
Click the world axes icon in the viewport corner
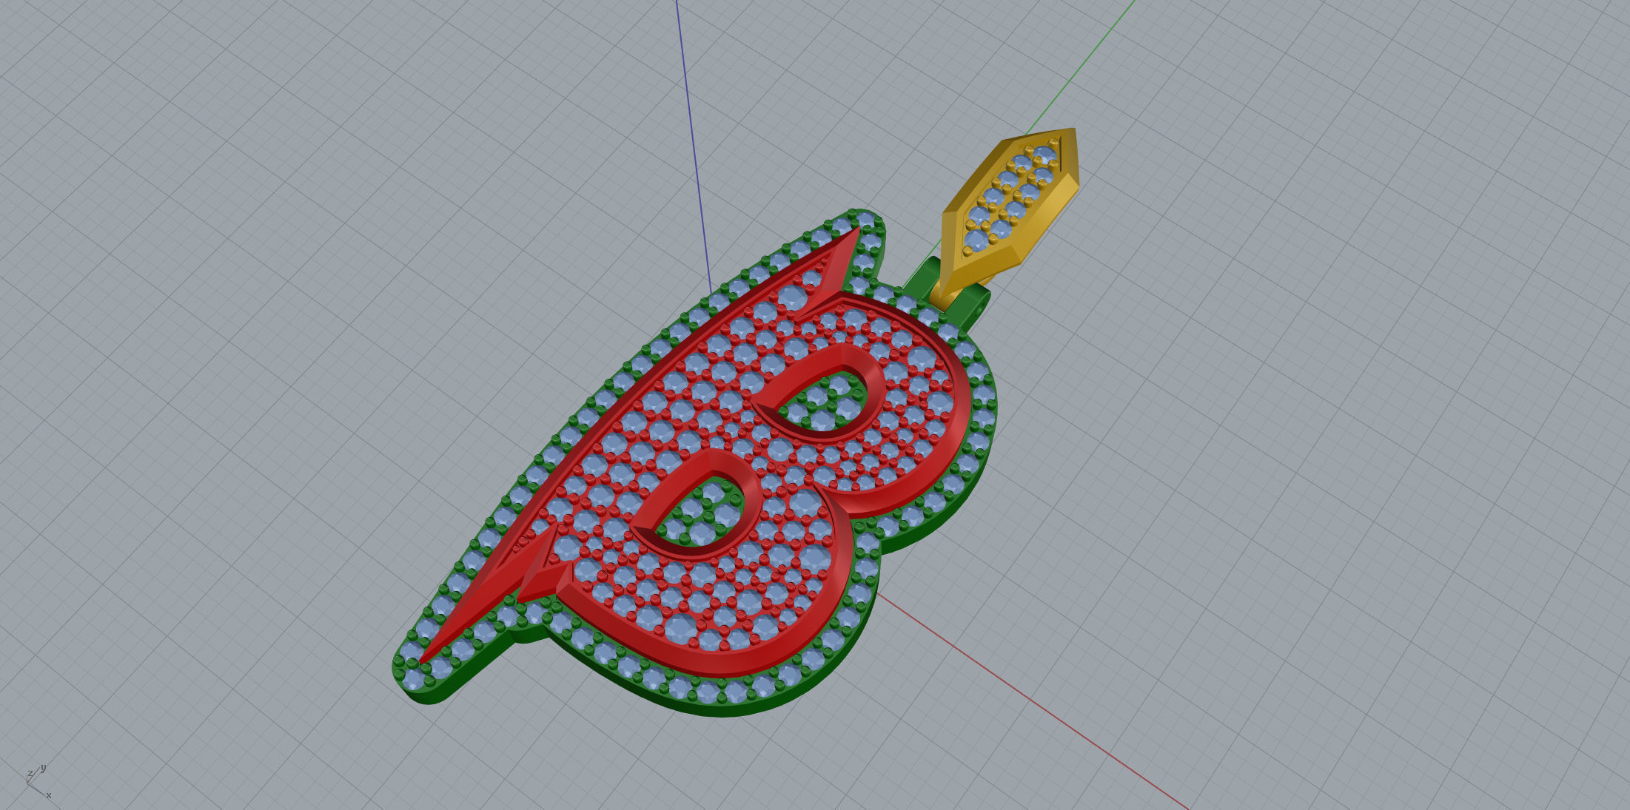click(x=38, y=782)
